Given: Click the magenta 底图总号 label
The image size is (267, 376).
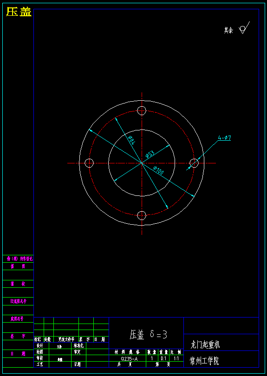Looking at the screenshot, I should pos(17,319).
